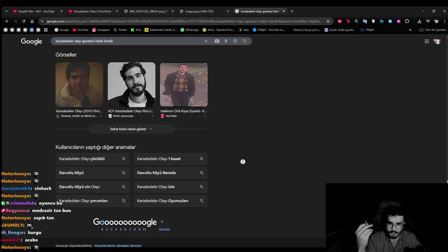Click the Google logo
448x252 pixels.
31,41
